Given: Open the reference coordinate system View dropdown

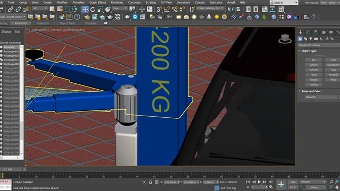Looking at the screenshot, I should point(120,8).
